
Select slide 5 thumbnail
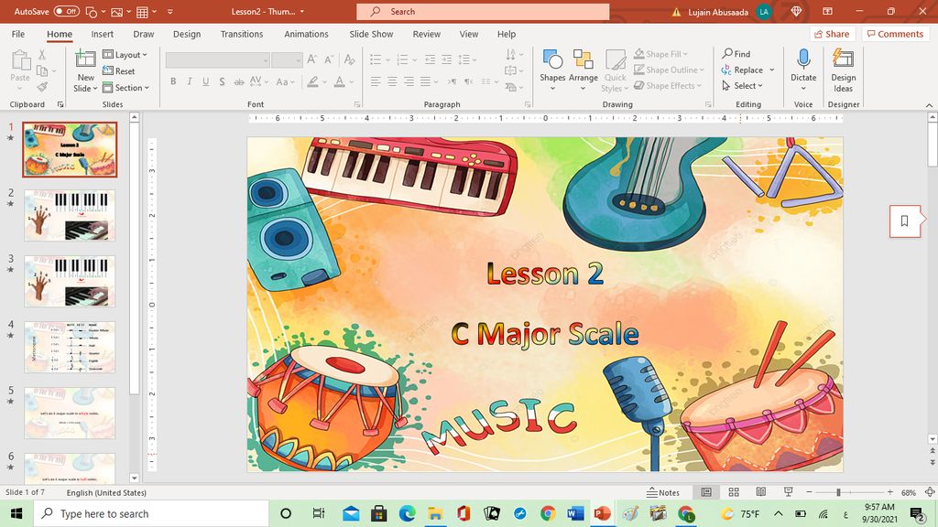(70, 413)
